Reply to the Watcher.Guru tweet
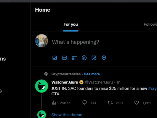The width and height of the screenshot is (157, 118). (x=85, y=103)
